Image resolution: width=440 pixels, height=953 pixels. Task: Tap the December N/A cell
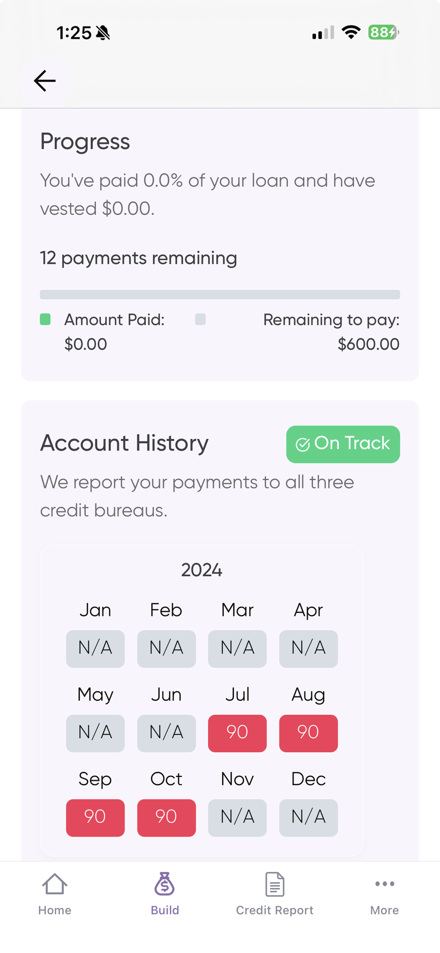pyautogui.click(x=309, y=817)
